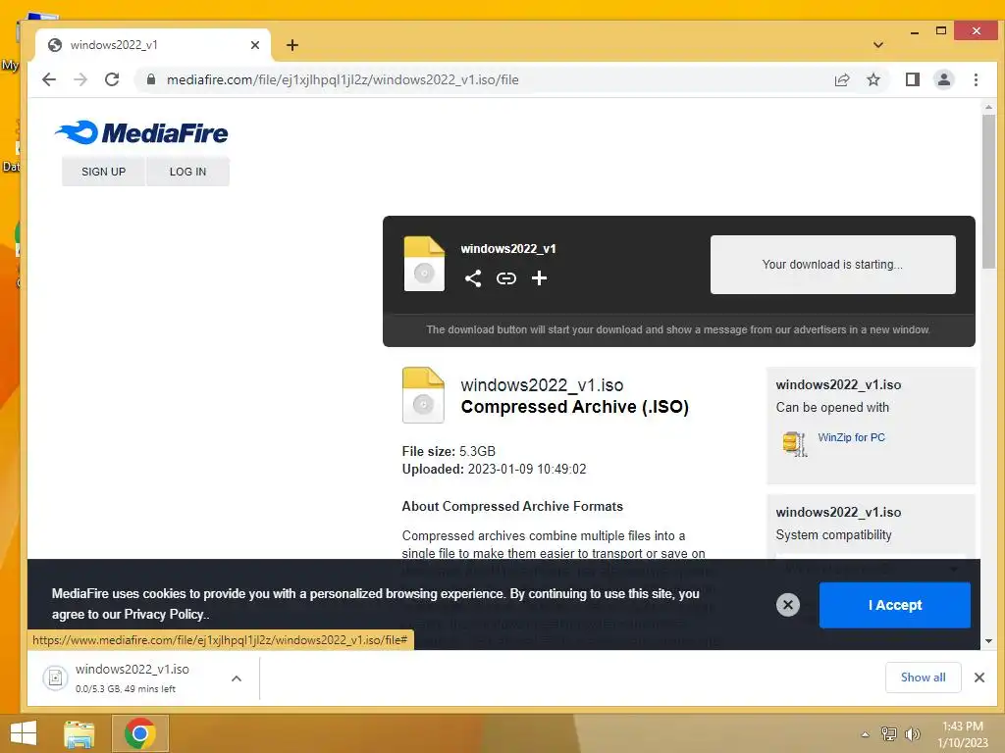This screenshot has height=753, width=1005.
Task: Open the browser side panel icon
Action: point(913,79)
